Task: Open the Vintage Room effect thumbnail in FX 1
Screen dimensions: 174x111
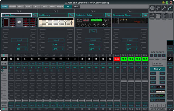Action: point(19,22)
